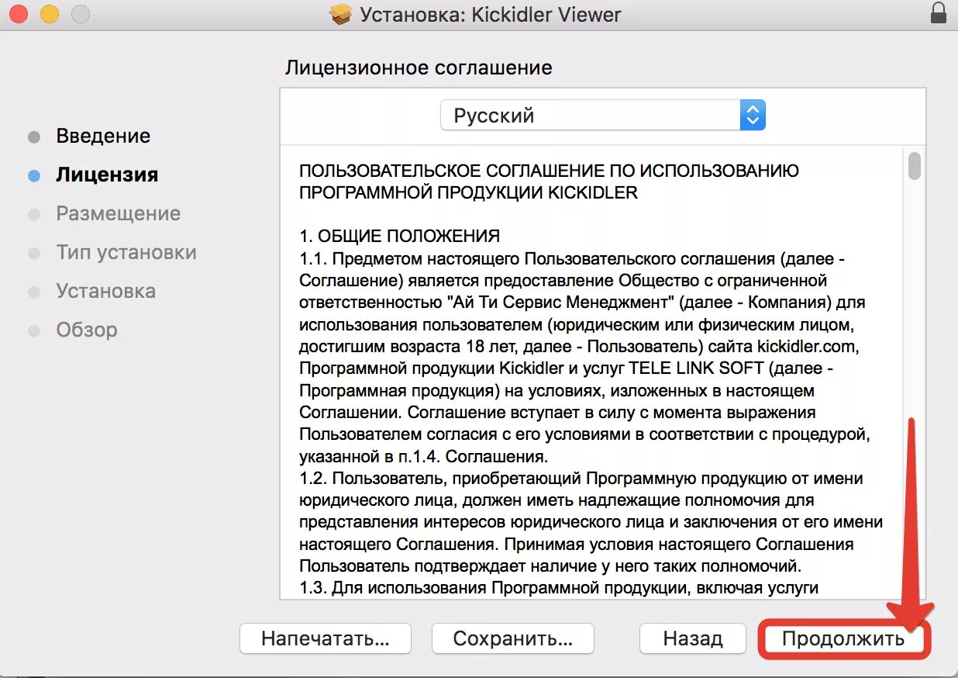Select the Введение step in sidebar

click(x=103, y=136)
